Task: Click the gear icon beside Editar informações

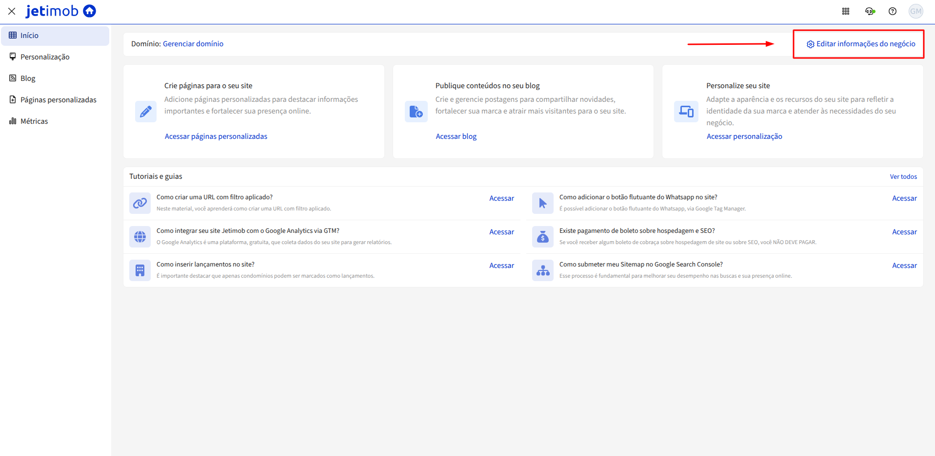Action: coord(811,44)
